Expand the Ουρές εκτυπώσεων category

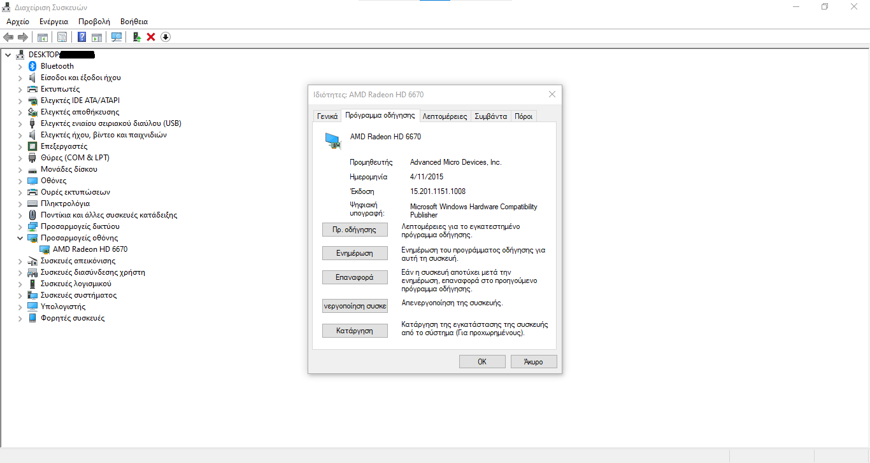(20, 192)
